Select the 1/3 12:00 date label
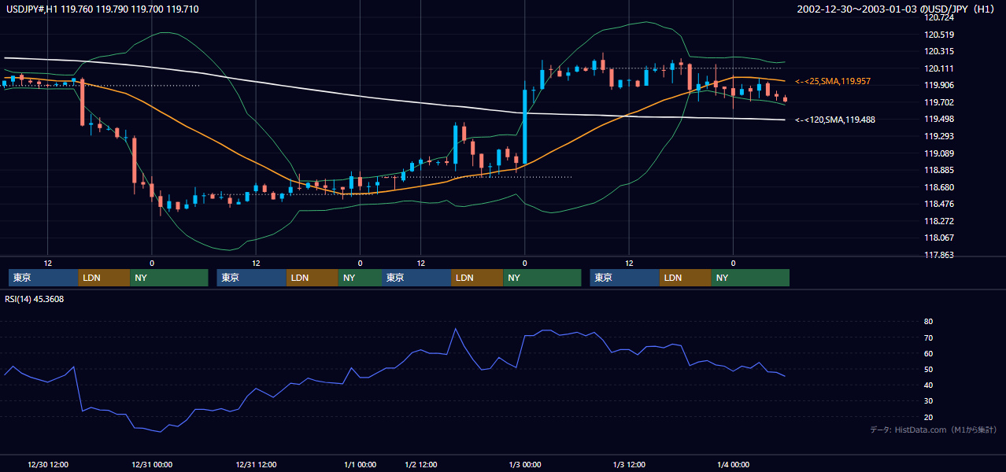Viewport: 1006px width, 472px height. click(x=629, y=465)
